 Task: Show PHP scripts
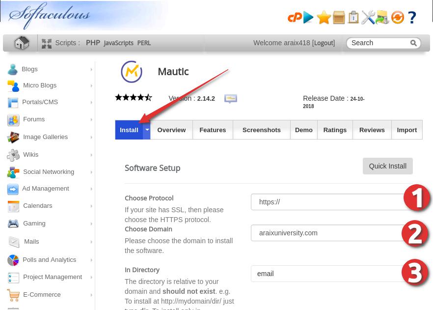(93, 43)
